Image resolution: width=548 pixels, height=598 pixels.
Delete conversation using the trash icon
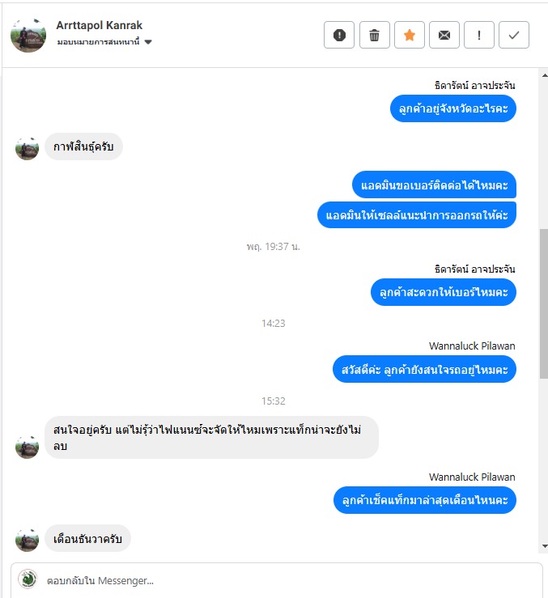pyautogui.click(x=374, y=35)
